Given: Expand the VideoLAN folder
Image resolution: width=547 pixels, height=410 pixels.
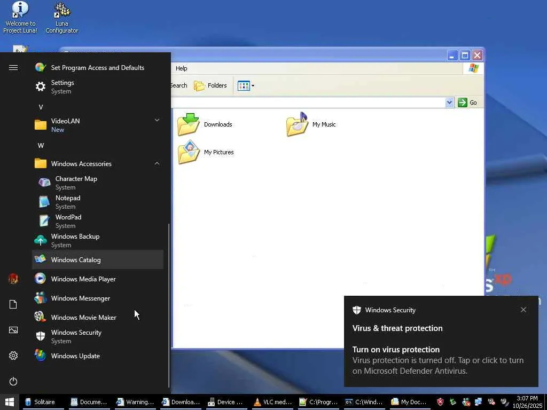Looking at the screenshot, I should pyautogui.click(x=98, y=125).
